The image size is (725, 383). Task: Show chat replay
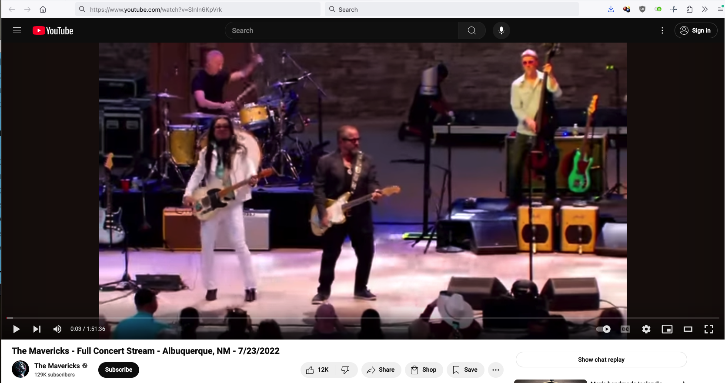point(601,360)
